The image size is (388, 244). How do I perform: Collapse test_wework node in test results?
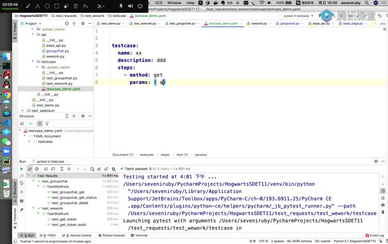[x=33, y=208]
